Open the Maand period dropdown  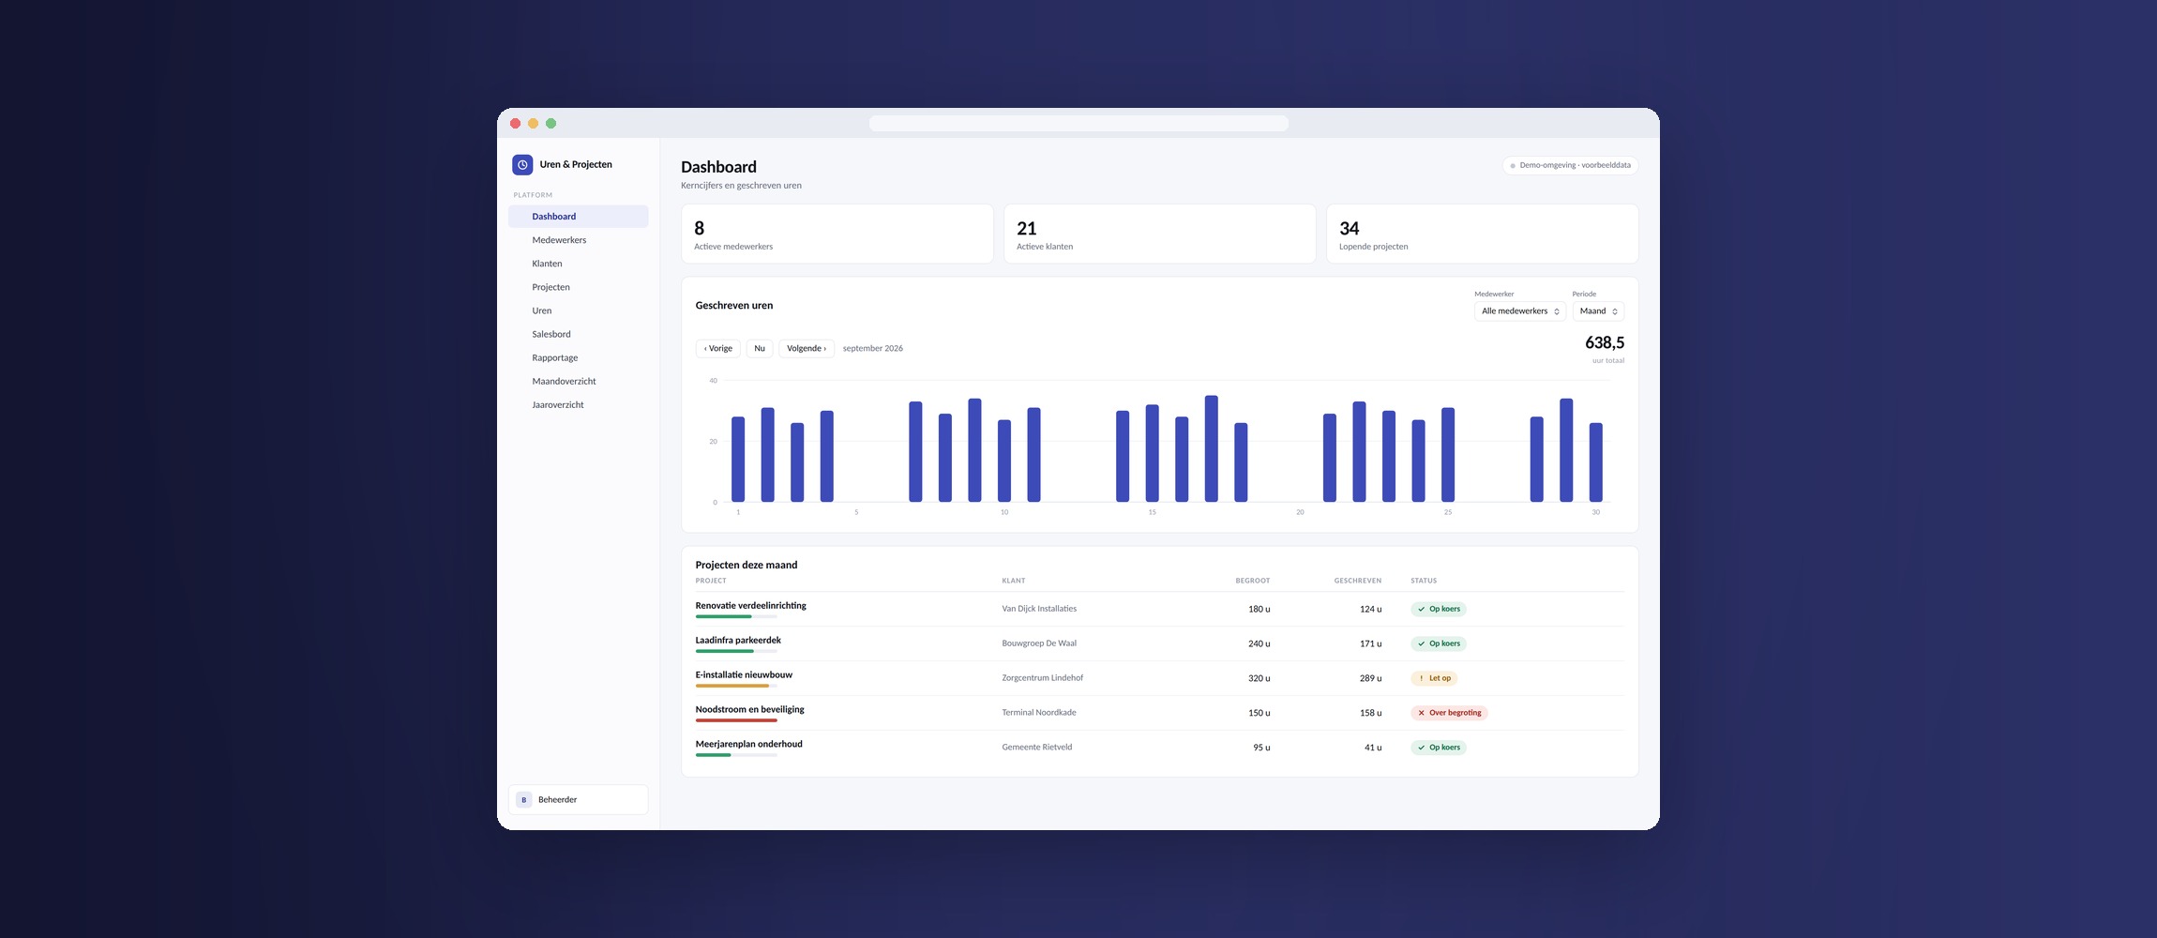(x=1598, y=311)
